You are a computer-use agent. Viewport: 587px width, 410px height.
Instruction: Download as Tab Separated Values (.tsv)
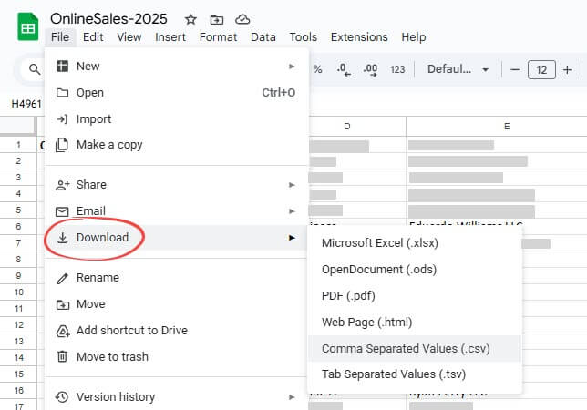tap(414, 374)
